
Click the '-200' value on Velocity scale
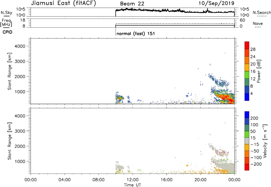point(256,164)
